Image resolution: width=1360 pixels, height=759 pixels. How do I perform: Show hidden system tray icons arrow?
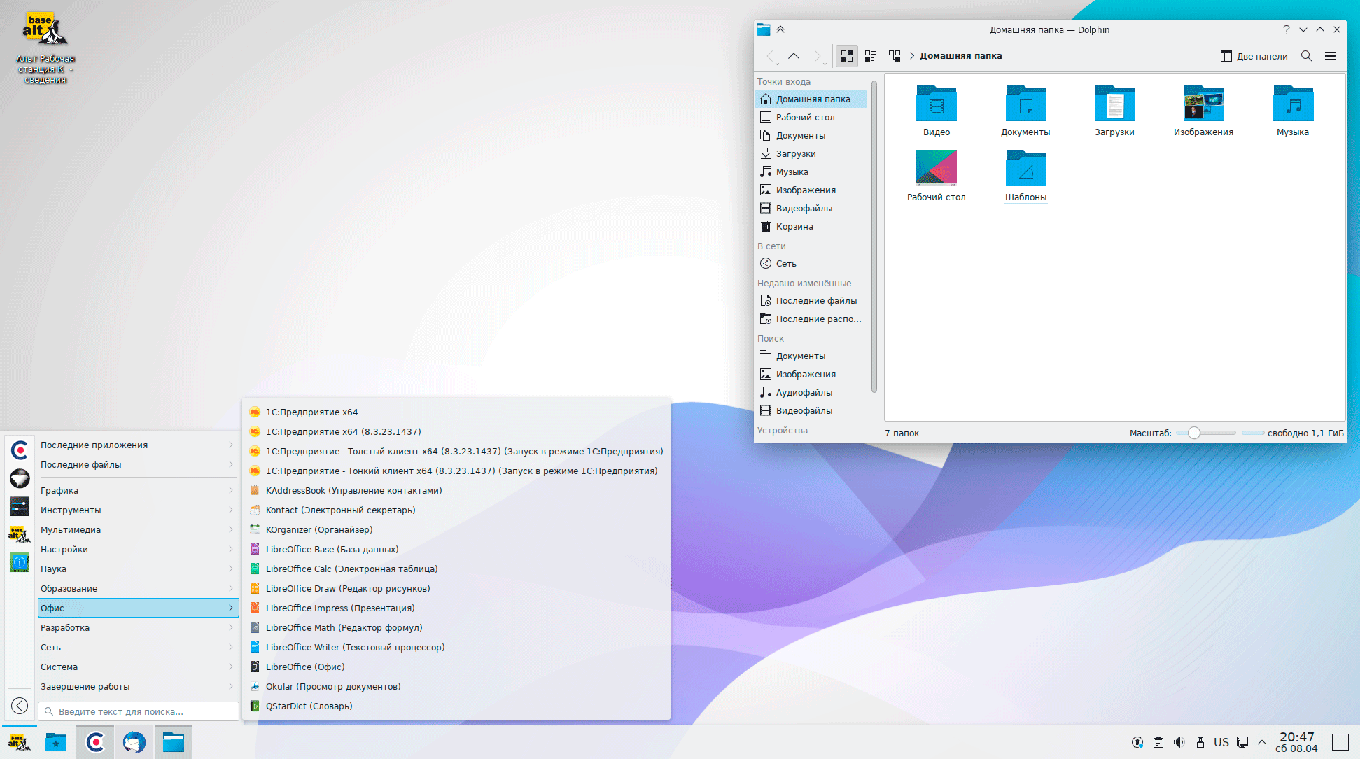click(x=1261, y=742)
